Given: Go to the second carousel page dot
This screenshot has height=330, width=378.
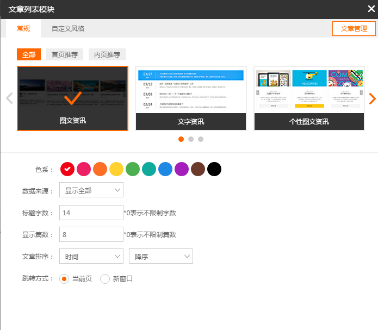Looking at the screenshot, I should (191, 139).
